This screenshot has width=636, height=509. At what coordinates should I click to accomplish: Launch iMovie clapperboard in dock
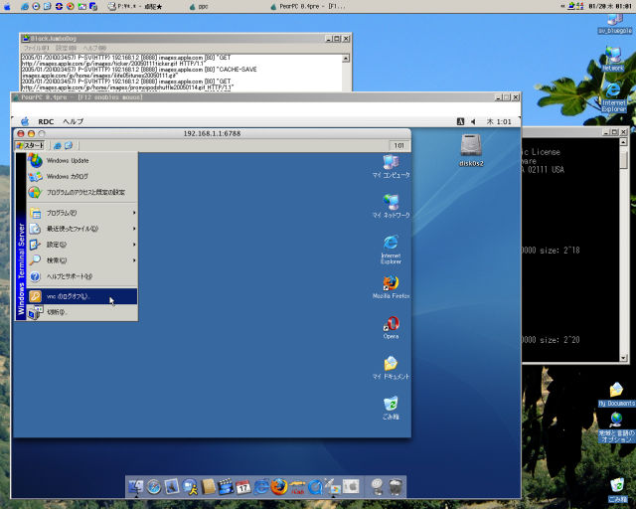point(226,487)
